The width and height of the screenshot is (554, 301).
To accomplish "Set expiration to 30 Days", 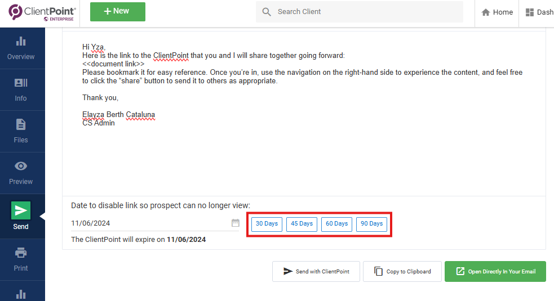I will point(267,224).
